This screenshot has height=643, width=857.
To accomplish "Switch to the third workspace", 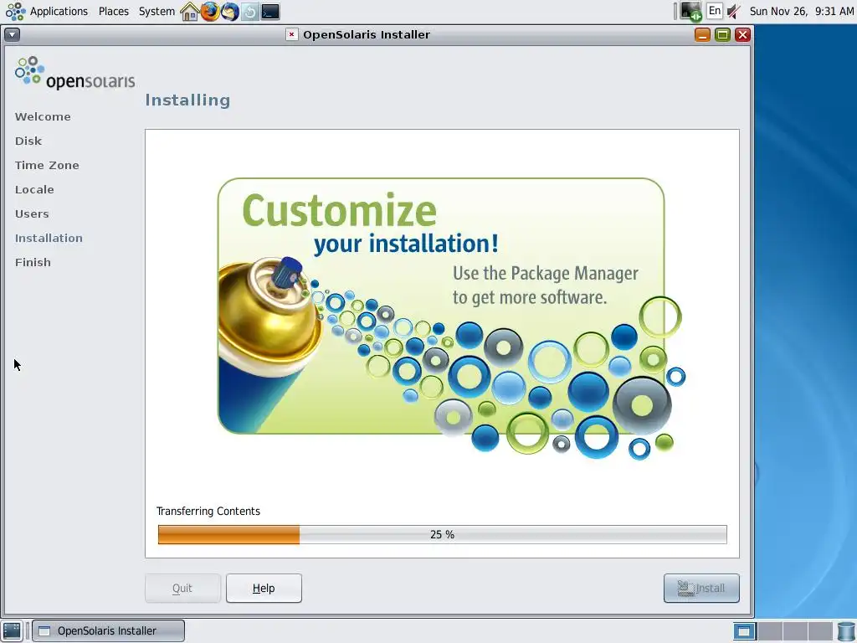I will coord(795,631).
